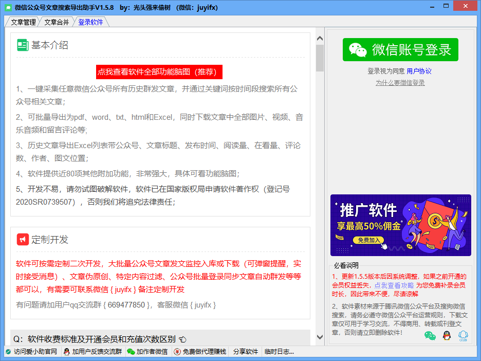This screenshot has width=481, height=361.
Task: Click the WeChat logo inside the login button
Action: coord(358,50)
